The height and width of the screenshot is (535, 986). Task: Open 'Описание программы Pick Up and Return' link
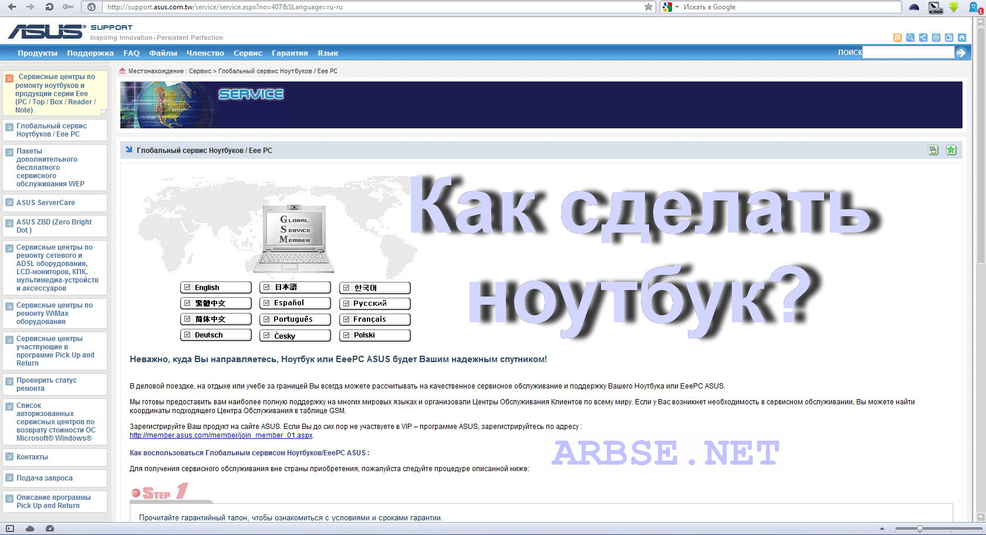53,502
